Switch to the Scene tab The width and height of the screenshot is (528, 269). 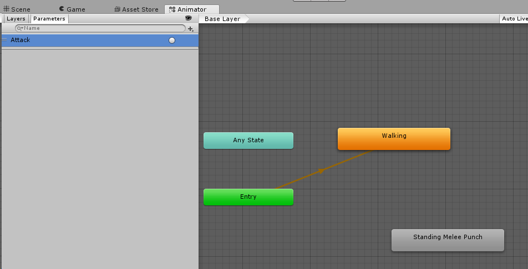(x=17, y=9)
